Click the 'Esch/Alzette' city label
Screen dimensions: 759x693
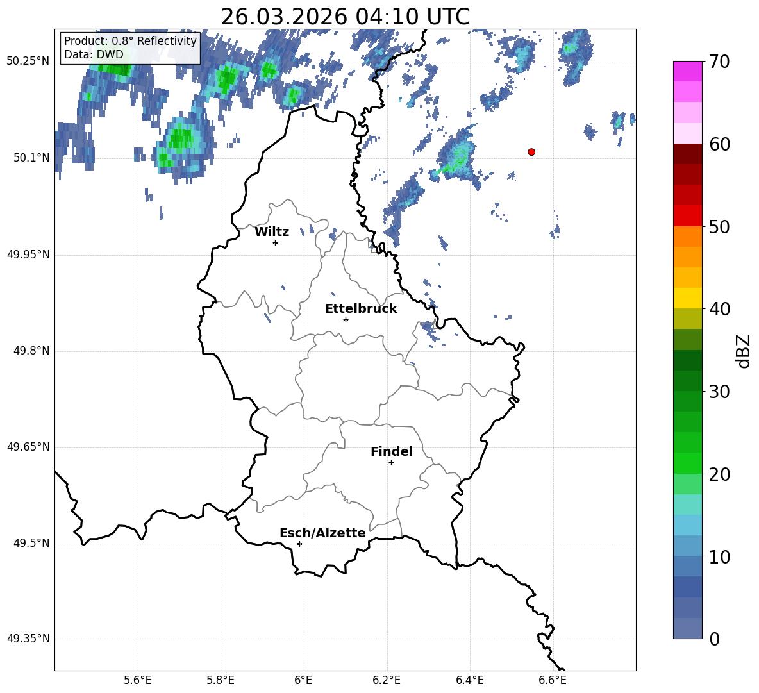click(x=322, y=533)
